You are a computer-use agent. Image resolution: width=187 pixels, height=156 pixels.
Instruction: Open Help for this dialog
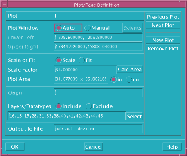172,147
